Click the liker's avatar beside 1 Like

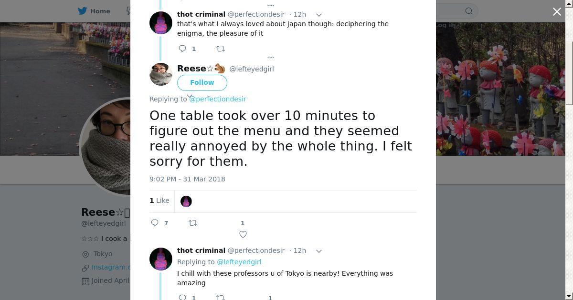pyautogui.click(x=186, y=201)
